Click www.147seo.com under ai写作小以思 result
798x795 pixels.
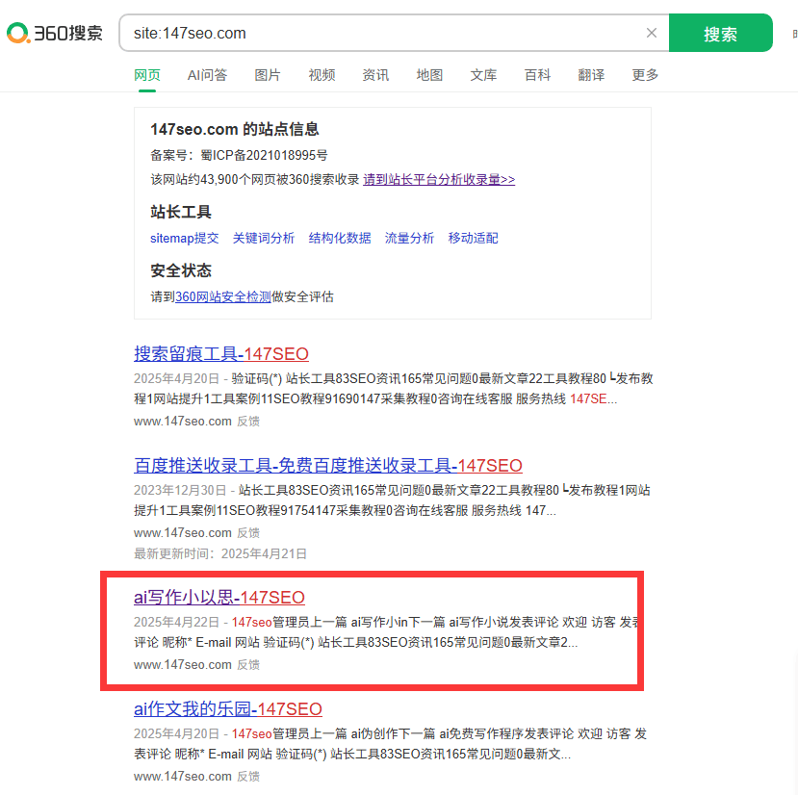183,665
